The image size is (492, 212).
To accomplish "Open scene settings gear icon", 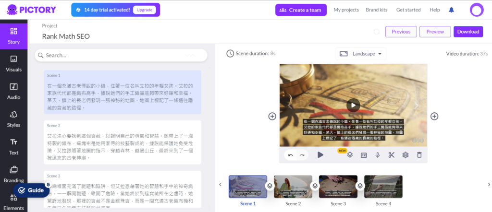I will [x=405, y=155].
